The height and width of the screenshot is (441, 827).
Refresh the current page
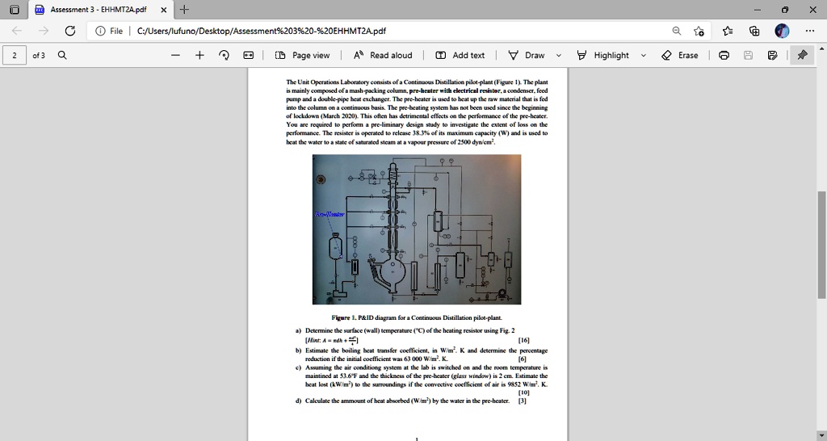[70, 31]
